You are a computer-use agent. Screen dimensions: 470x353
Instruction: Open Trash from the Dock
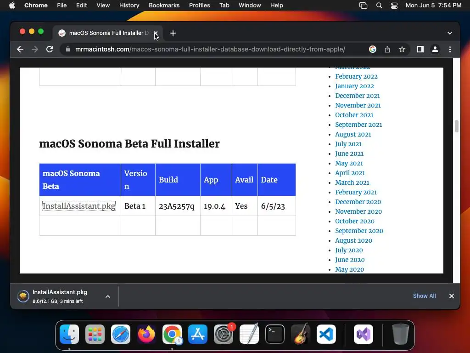click(x=401, y=334)
